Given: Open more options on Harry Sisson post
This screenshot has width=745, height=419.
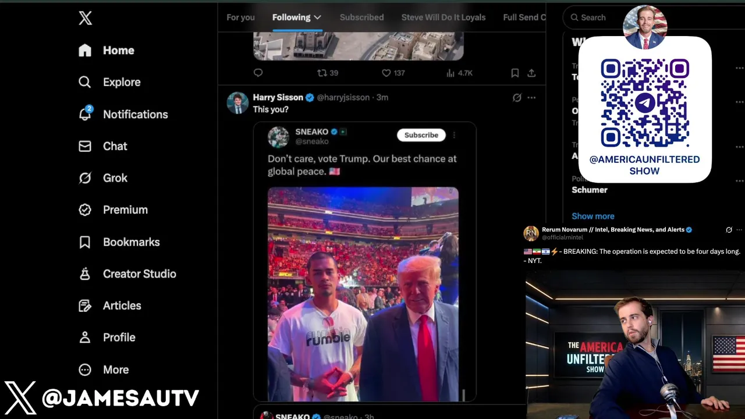Looking at the screenshot, I should coord(531,98).
